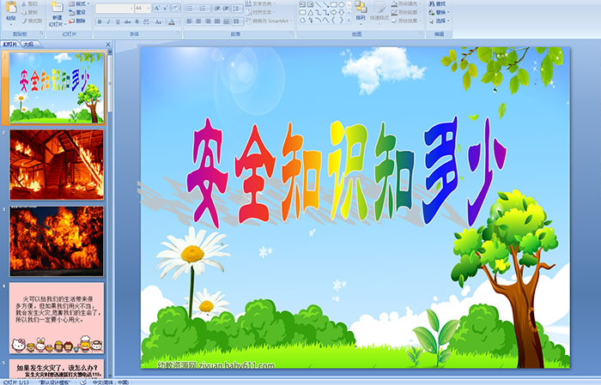This screenshot has width=601, height=385.
Task: Open the Change Case (Aa) dropdown
Action: [159, 21]
